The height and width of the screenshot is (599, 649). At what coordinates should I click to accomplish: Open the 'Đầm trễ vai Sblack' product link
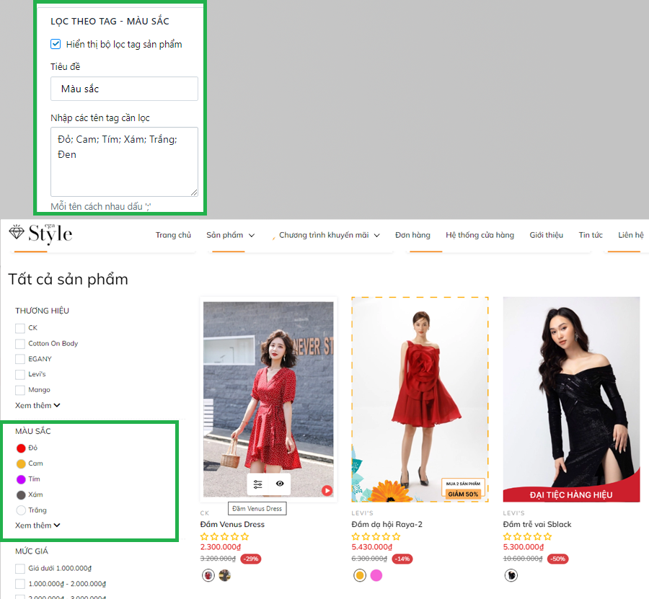pyautogui.click(x=537, y=524)
